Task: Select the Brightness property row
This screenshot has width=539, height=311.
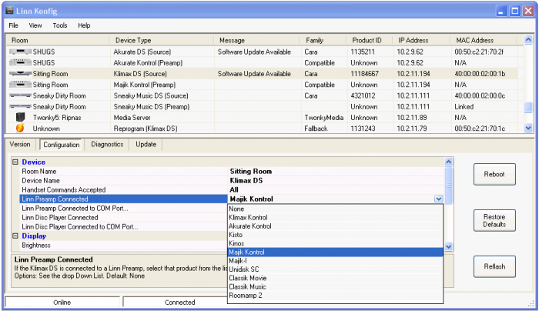Action: pos(124,246)
